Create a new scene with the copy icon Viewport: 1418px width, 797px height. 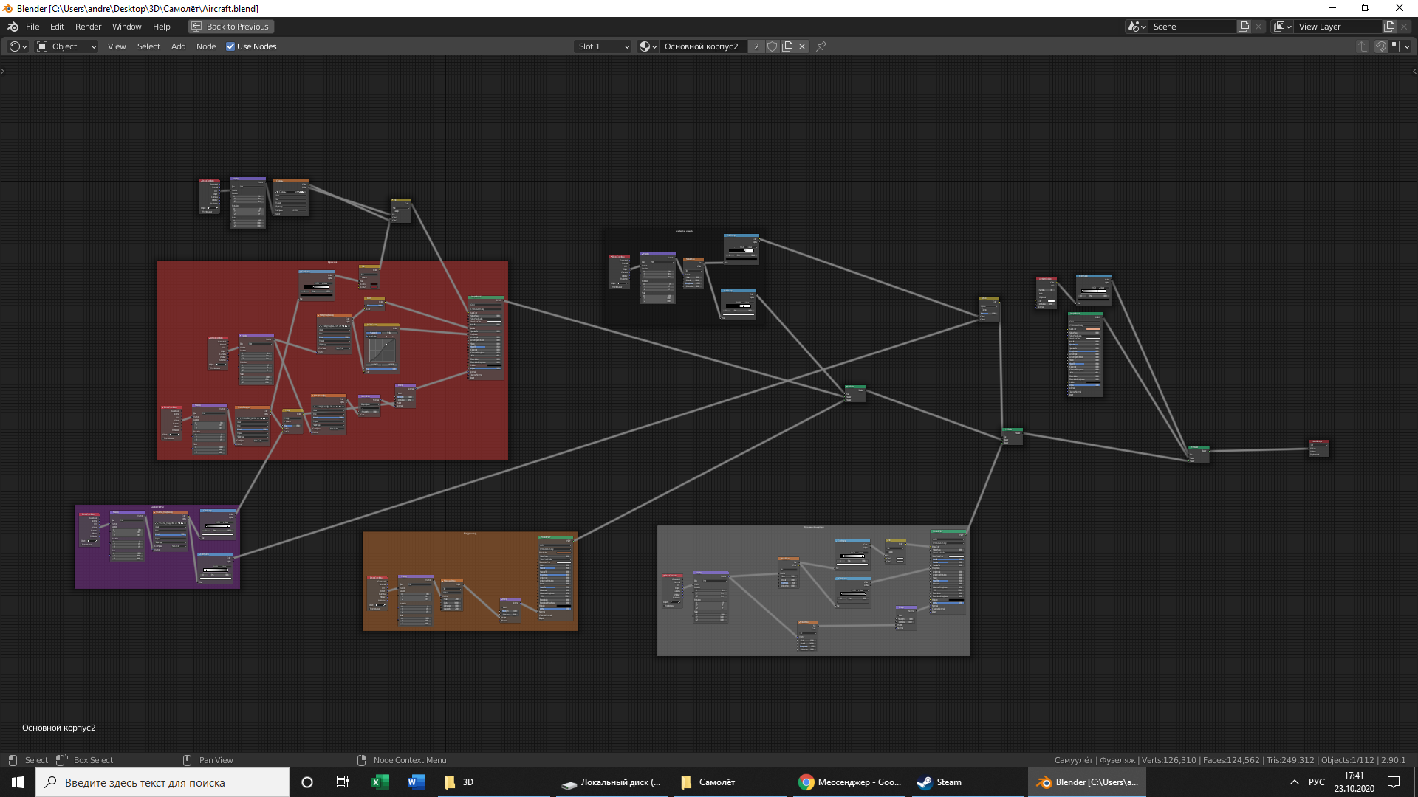tap(1244, 27)
